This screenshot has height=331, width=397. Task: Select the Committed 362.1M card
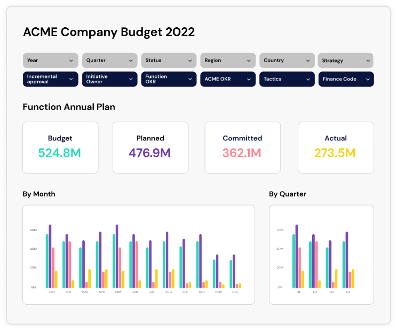coord(243,148)
